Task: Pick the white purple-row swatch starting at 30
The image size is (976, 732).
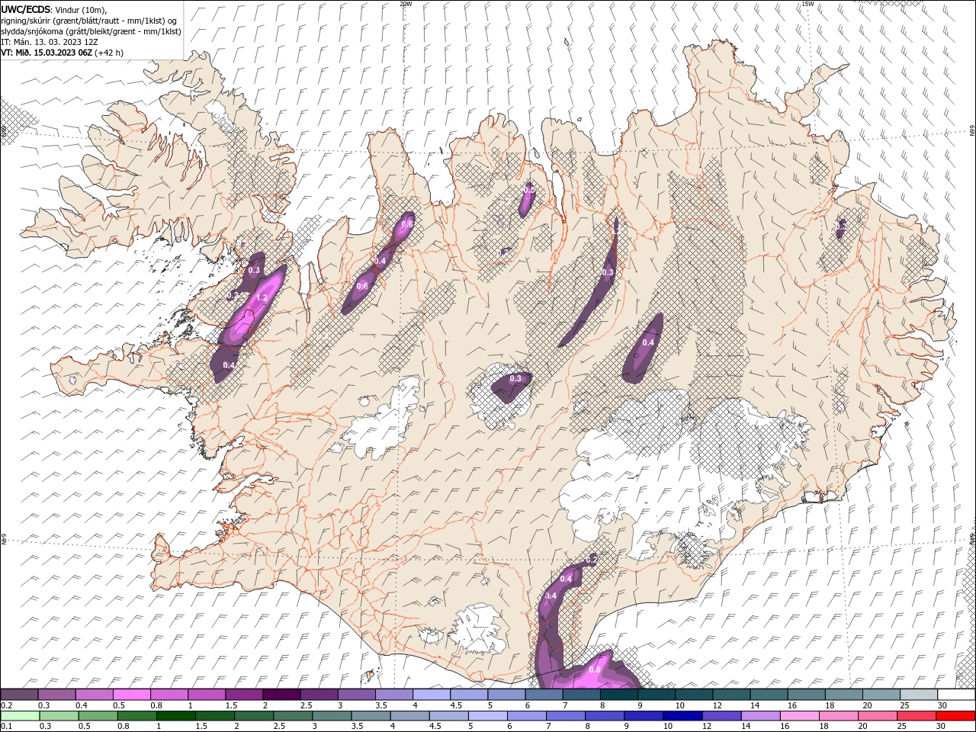Action: click(x=956, y=695)
